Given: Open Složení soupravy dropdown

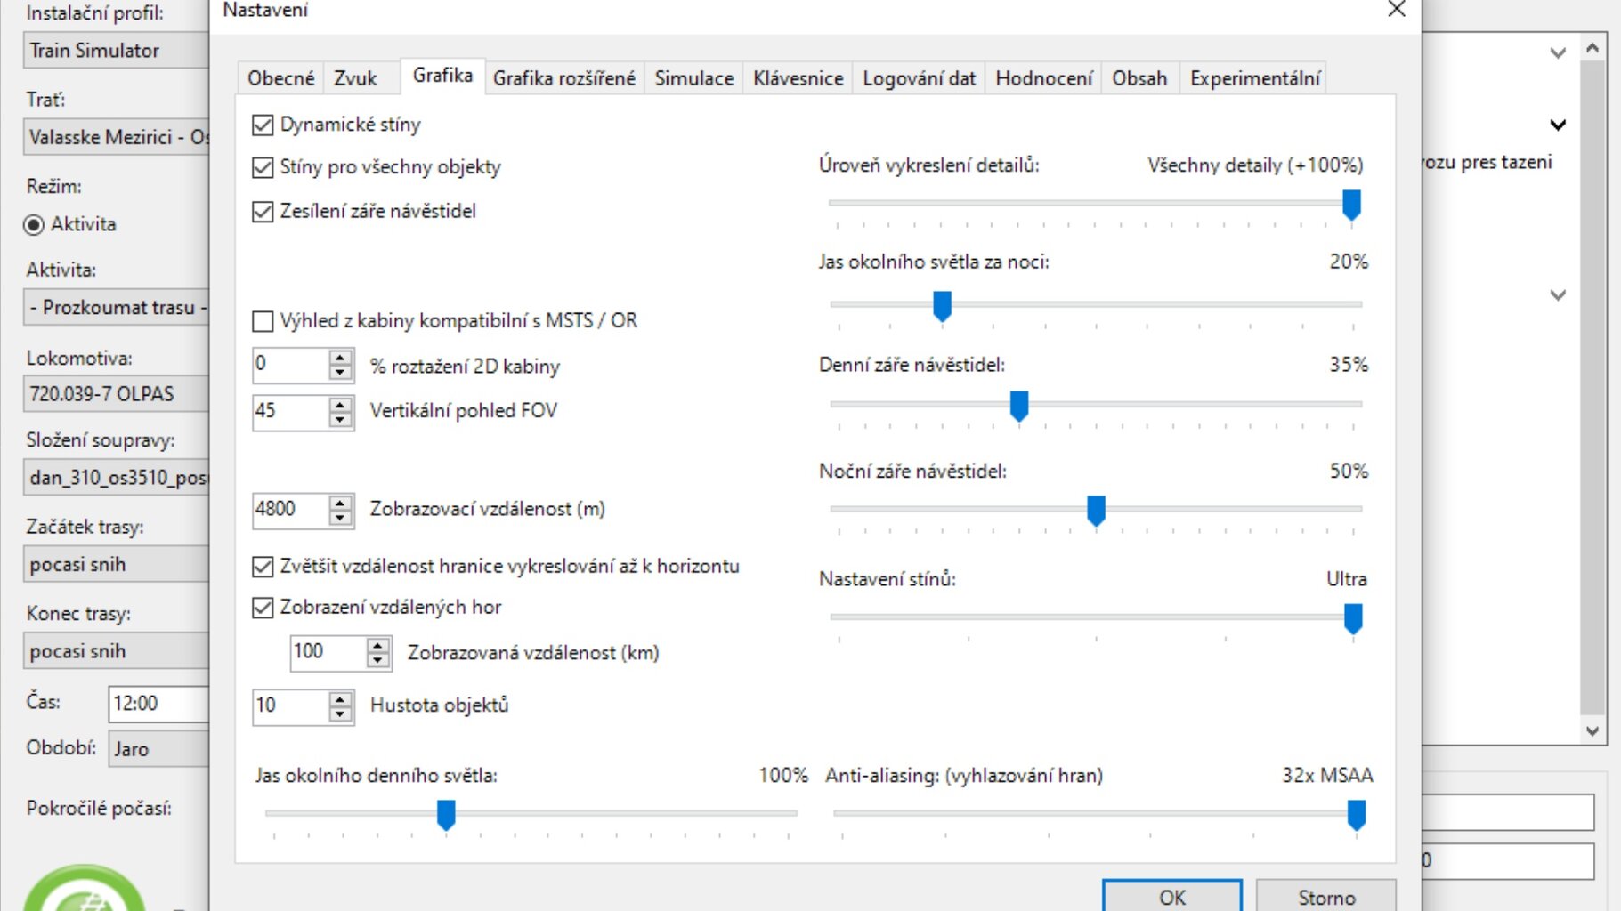Looking at the screenshot, I should point(116,478).
